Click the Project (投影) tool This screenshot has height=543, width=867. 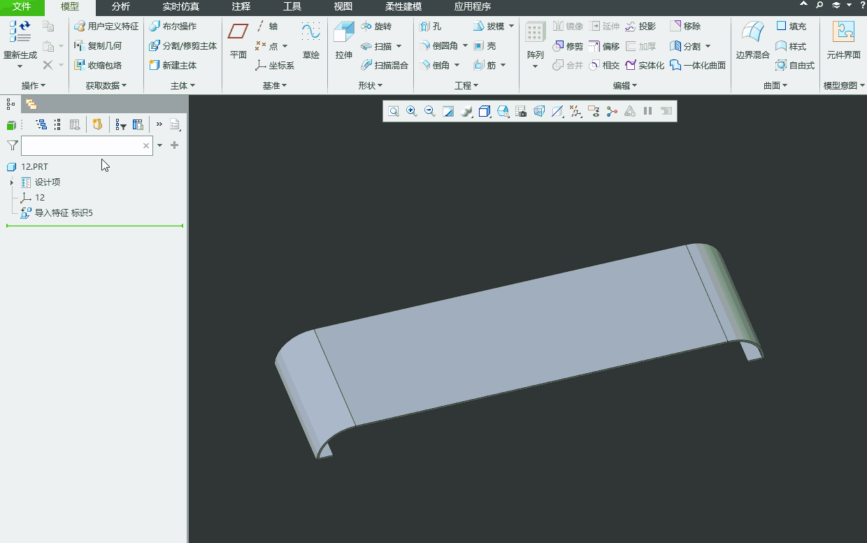click(640, 27)
